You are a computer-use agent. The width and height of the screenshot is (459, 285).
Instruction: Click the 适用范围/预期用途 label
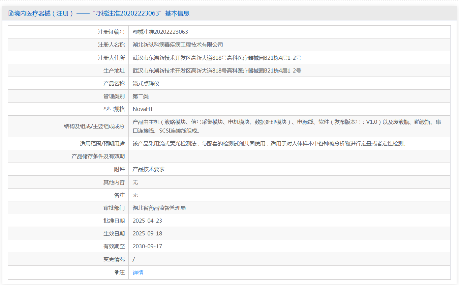coord(102,144)
